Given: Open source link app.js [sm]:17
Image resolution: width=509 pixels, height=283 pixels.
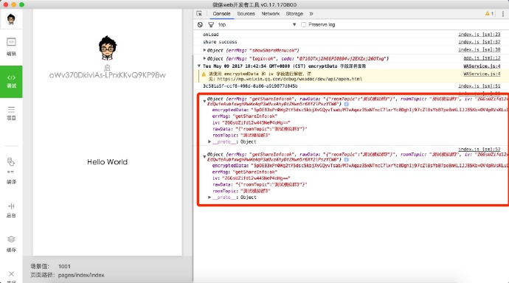Looking at the screenshot, I should (x=482, y=58).
